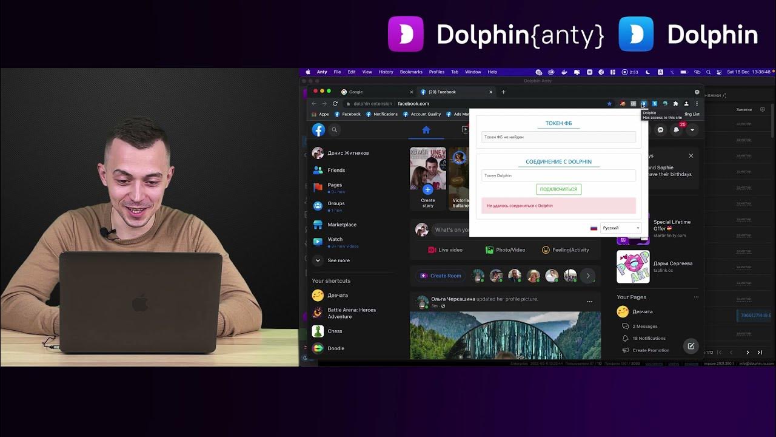776x437 pixels.
Task: Go to Facebook Home tab
Action: tap(426, 130)
